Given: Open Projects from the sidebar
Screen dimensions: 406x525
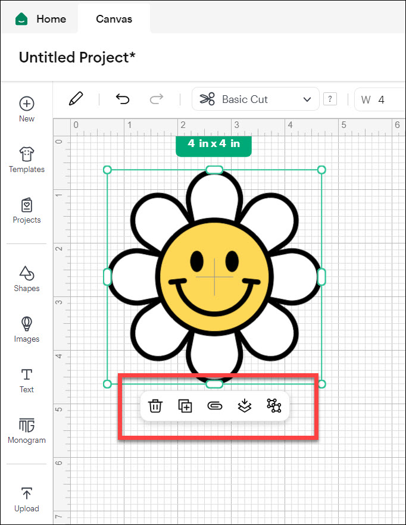Looking at the screenshot, I should pyautogui.click(x=27, y=211).
